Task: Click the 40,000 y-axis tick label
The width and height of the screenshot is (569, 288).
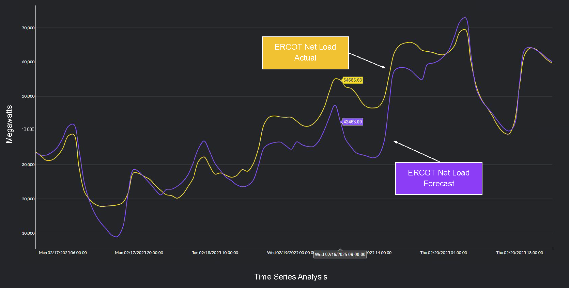Action: (28, 130)
